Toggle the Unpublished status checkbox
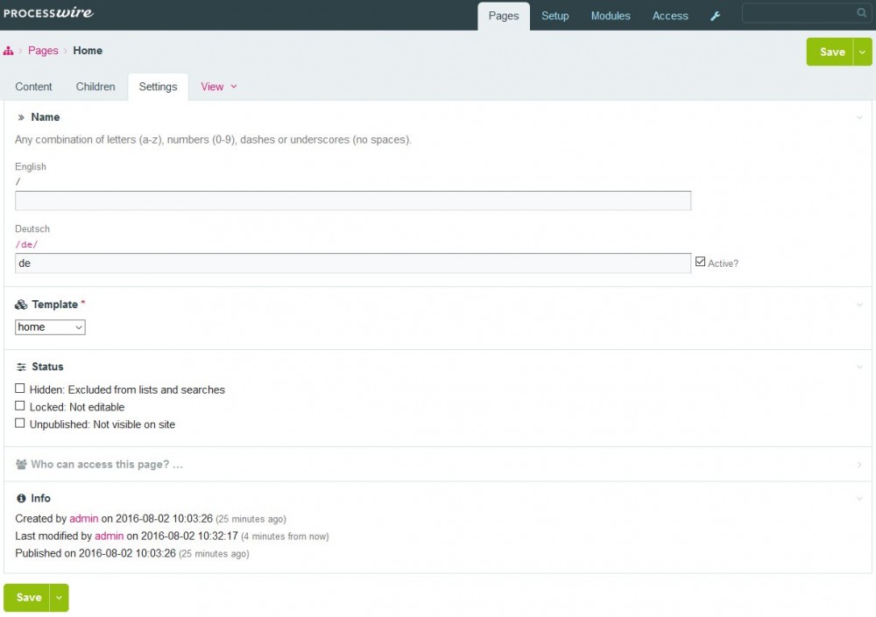The image size is (876, 617). point(20,424)
